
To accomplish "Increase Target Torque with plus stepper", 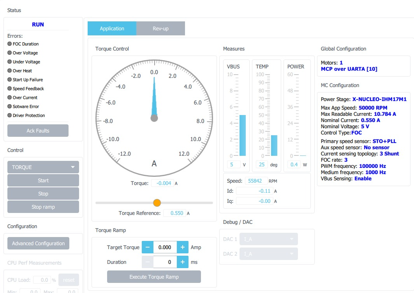I will (x=182, y=247).
